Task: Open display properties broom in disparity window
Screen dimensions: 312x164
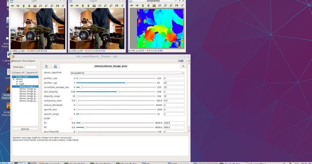Action: (182, 5)
